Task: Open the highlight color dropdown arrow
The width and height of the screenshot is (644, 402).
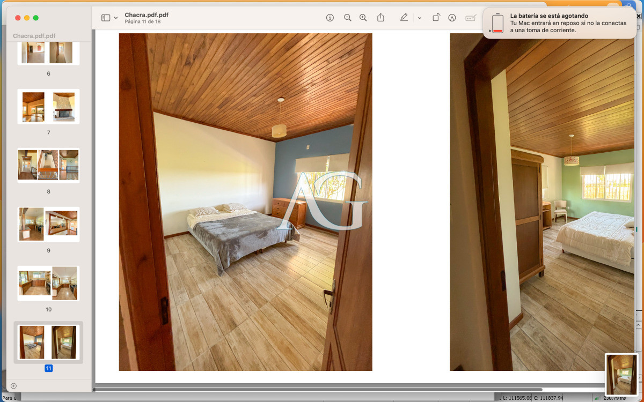Action: pyautogui.click(x=420, y=18)
